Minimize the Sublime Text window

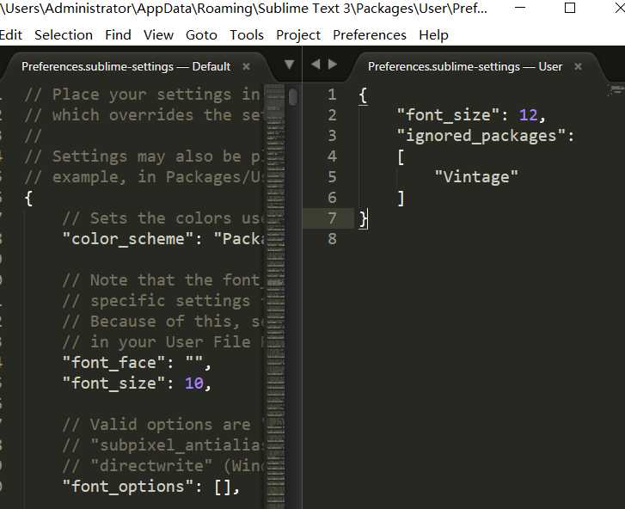520,8
